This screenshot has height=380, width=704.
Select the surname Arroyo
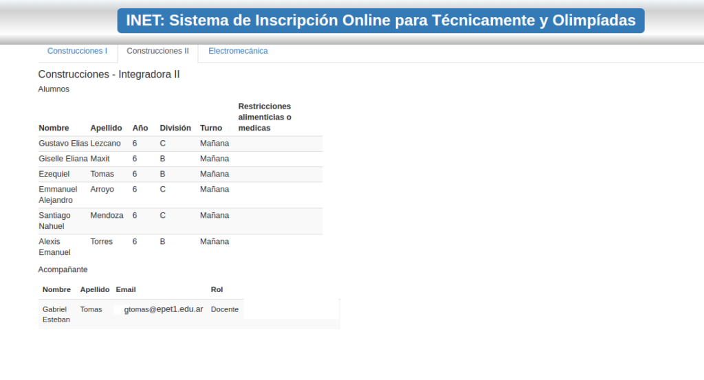click(102, 190)
